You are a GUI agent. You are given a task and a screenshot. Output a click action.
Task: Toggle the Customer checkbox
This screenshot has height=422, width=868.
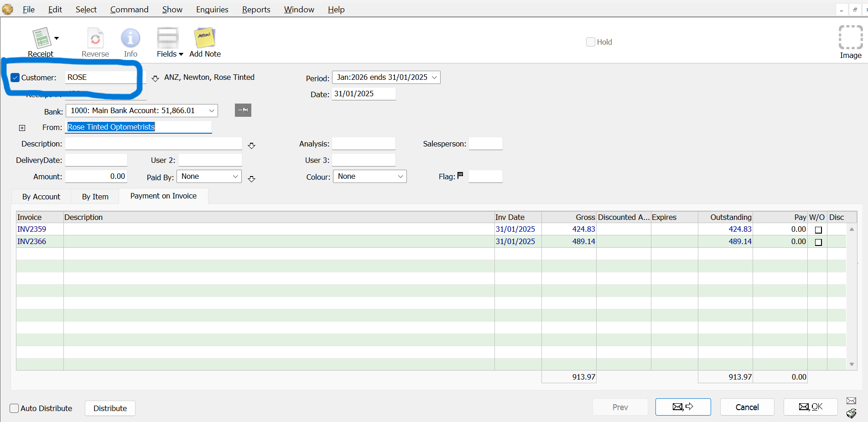click(15, 78)
